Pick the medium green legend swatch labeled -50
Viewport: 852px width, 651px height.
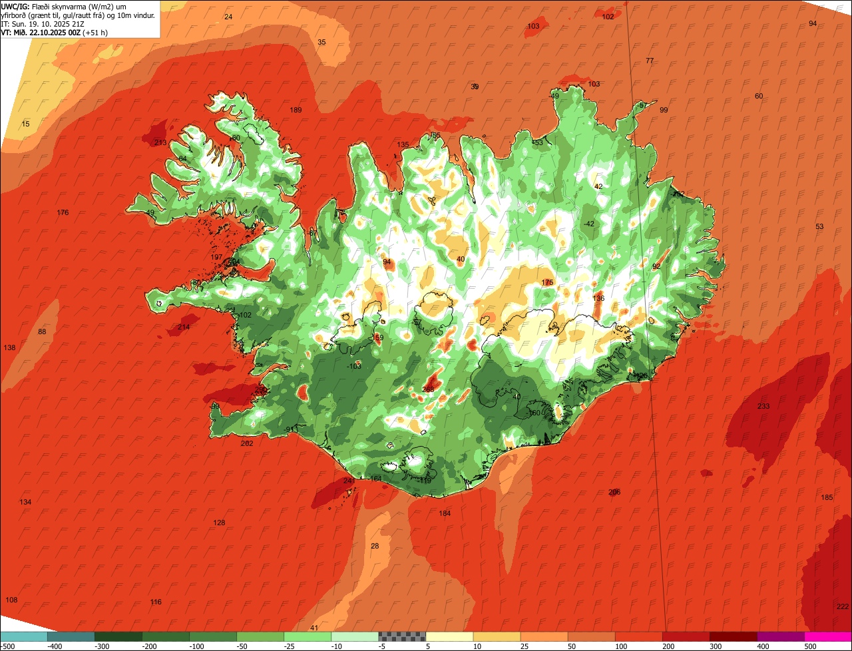click(x=260, y=636)
